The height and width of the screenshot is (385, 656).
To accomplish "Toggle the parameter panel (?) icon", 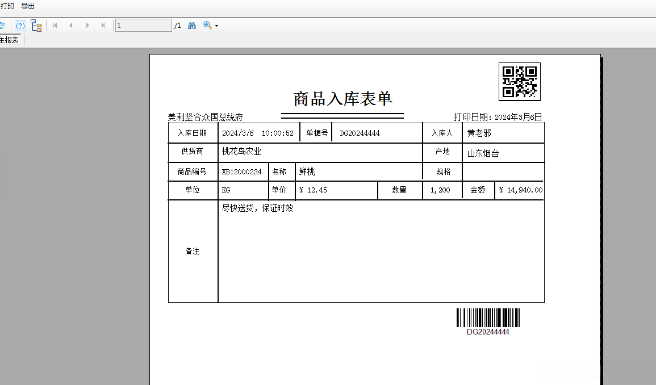I will pos(20,26).
